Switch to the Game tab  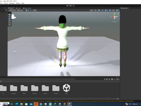(x=19, y=8)
